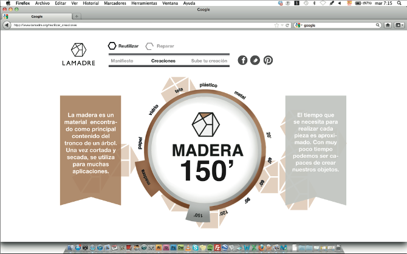
Task: Launch InDesign from the dock
Action: click(x=166, y=248)
